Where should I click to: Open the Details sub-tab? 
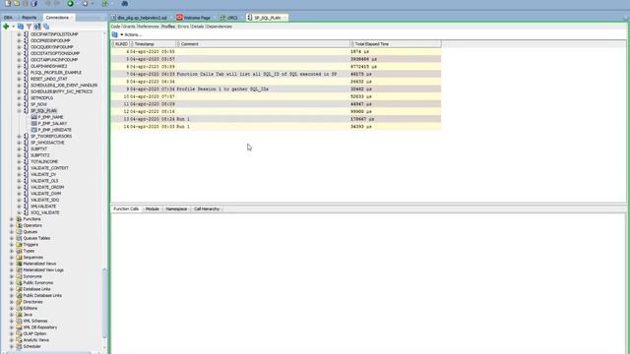pyautogui.click(x=197, y=27)
